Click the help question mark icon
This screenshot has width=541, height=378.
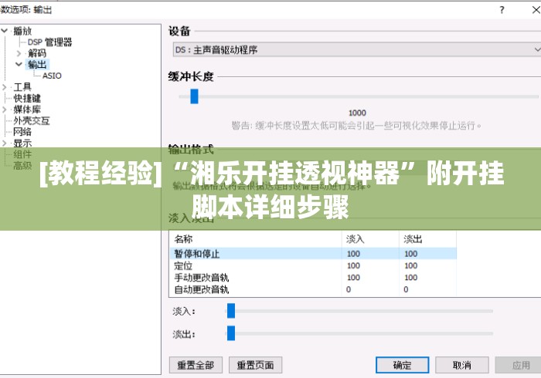(502, 9)
